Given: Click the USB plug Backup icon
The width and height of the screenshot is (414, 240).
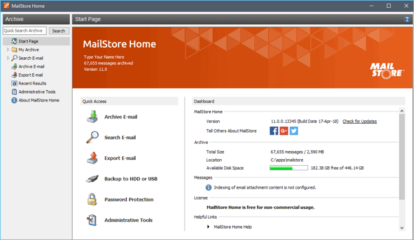Looking at the screenshot, I should [93, 179].
